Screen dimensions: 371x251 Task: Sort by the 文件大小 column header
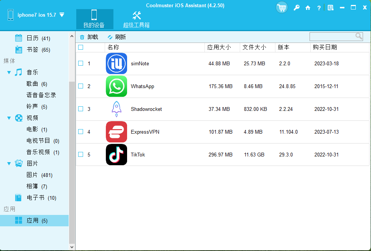(x=258, y=47)
